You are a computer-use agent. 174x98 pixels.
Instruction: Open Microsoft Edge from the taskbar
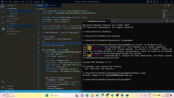(x=87, y=95)
